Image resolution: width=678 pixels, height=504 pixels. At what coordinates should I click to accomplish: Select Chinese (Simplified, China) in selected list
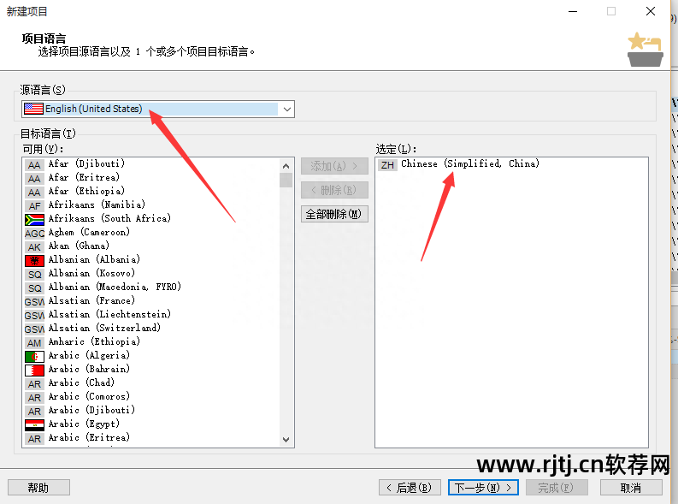tap(511, 164)
